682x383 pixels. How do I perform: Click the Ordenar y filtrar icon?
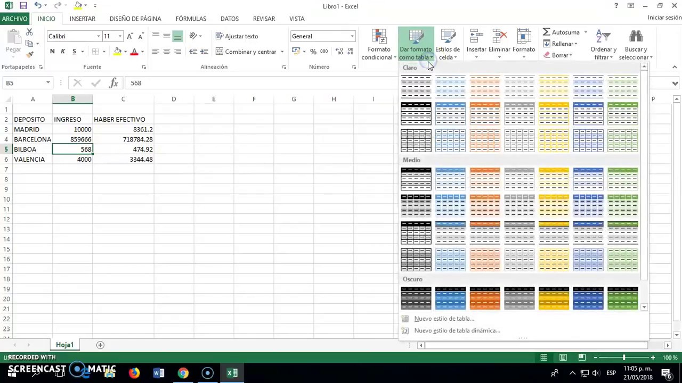(603, 45)
